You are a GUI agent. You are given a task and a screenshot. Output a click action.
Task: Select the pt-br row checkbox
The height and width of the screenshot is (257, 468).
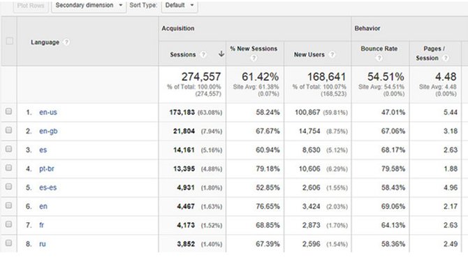[x=8, y=168]
